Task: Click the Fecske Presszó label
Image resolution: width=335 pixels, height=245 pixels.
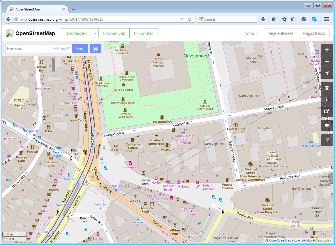Action: [x=227, y=186]
